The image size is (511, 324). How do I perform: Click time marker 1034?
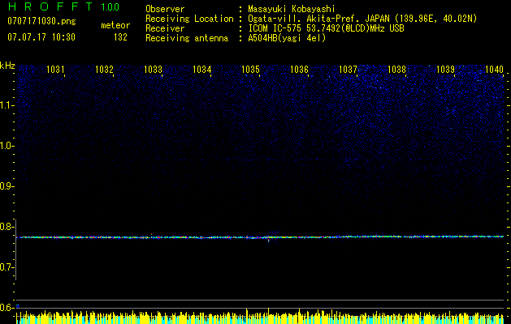coord(202,70)
